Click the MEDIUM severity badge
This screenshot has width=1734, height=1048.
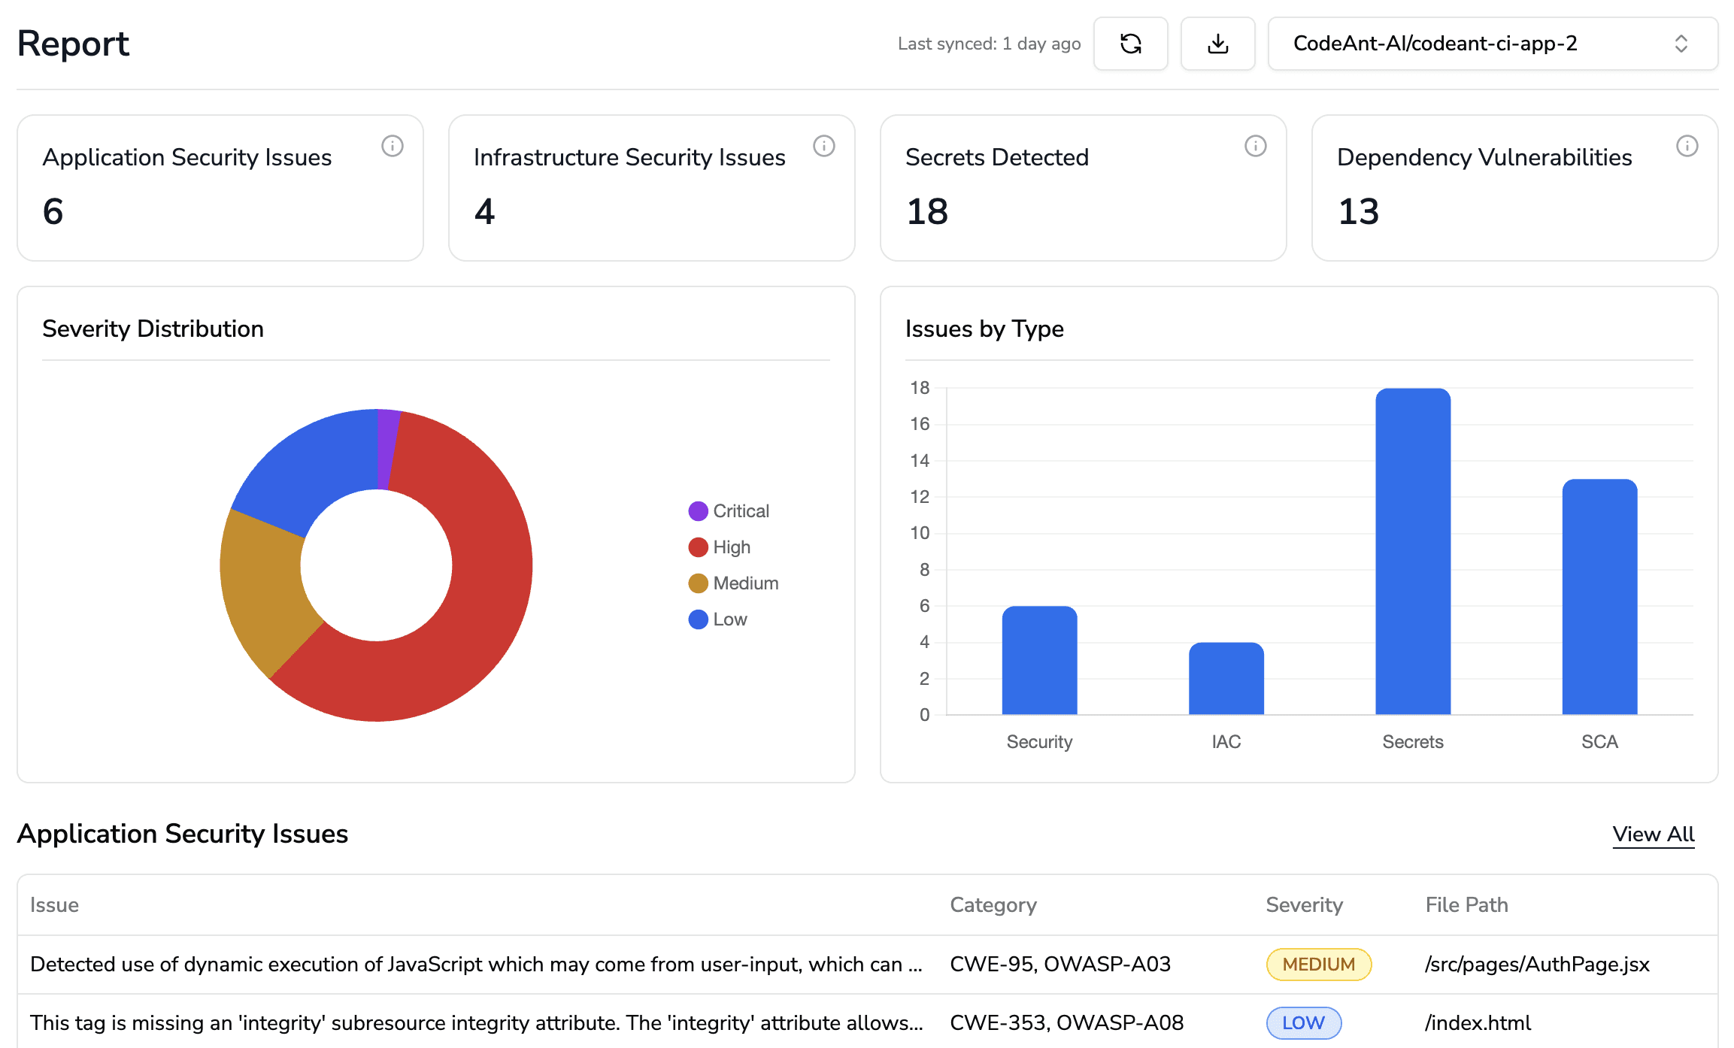click(1318, 964)
